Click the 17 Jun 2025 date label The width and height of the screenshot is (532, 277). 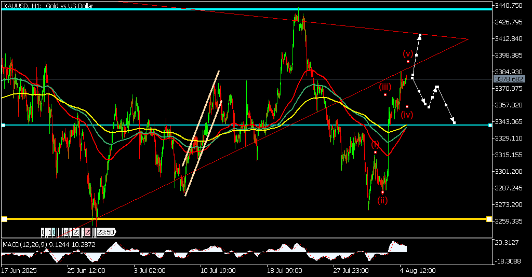(19, 271)
